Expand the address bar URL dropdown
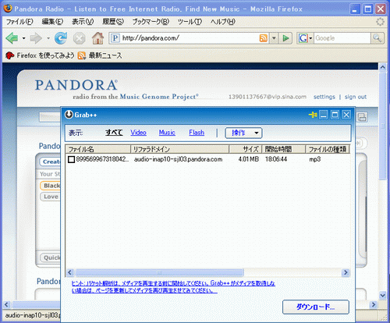 coord(274,38)
